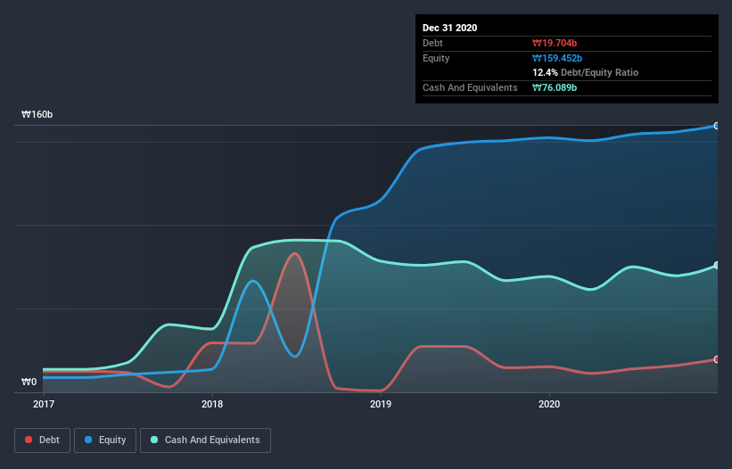
Task: Select the Cash endpoint marker at Dec 2020
Action: tap(717, 265)
